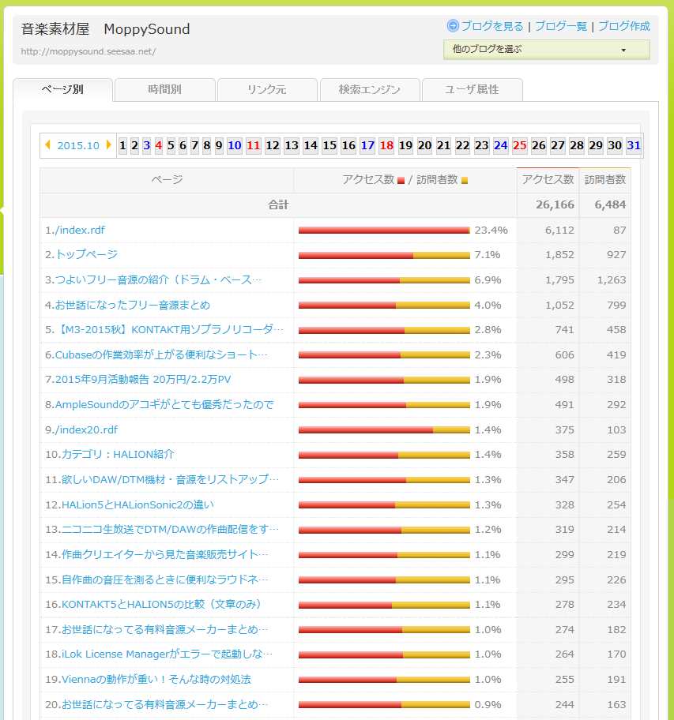This screenshot has width=674, height=720.
Task: Click the red access count legend square
Action: point(401,181)
